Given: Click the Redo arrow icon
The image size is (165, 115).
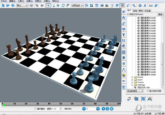Looking at the screenshot, I should [42, 5].
